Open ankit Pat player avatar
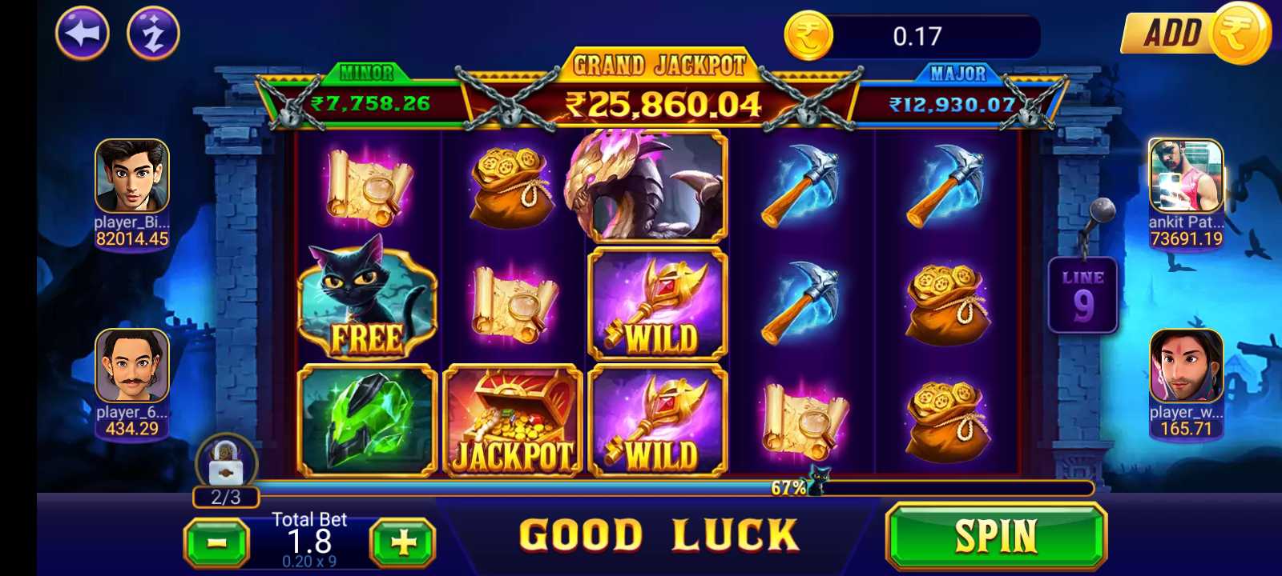Image resolution: width=1282 pixels, height=576 pixels. (x=1186, y=176)
